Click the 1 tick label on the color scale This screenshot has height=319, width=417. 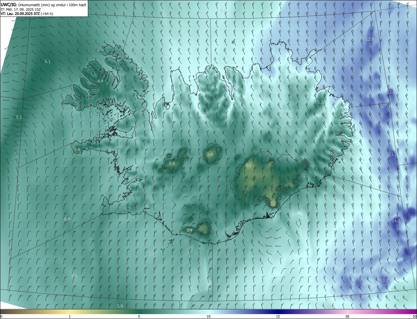point(70,316)
